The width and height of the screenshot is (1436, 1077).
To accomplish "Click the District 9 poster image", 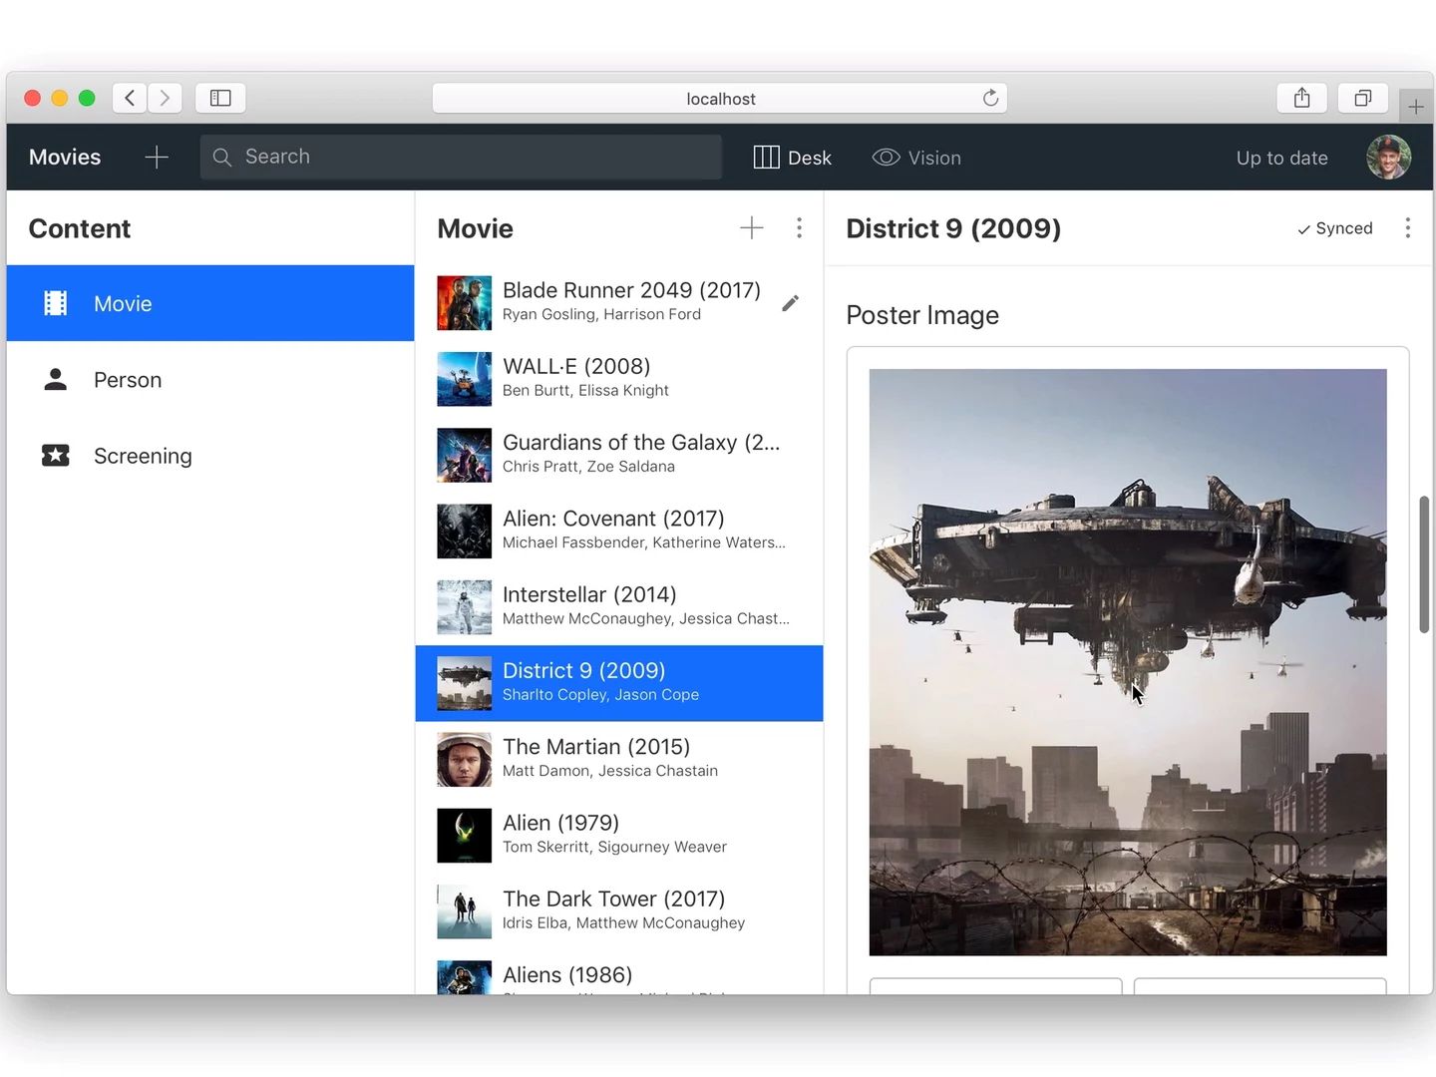I will (x=1128, y=662).
